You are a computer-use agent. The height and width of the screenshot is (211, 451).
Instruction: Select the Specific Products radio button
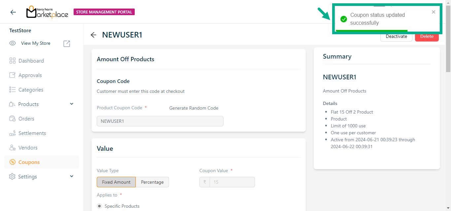(x=99, y=206)
